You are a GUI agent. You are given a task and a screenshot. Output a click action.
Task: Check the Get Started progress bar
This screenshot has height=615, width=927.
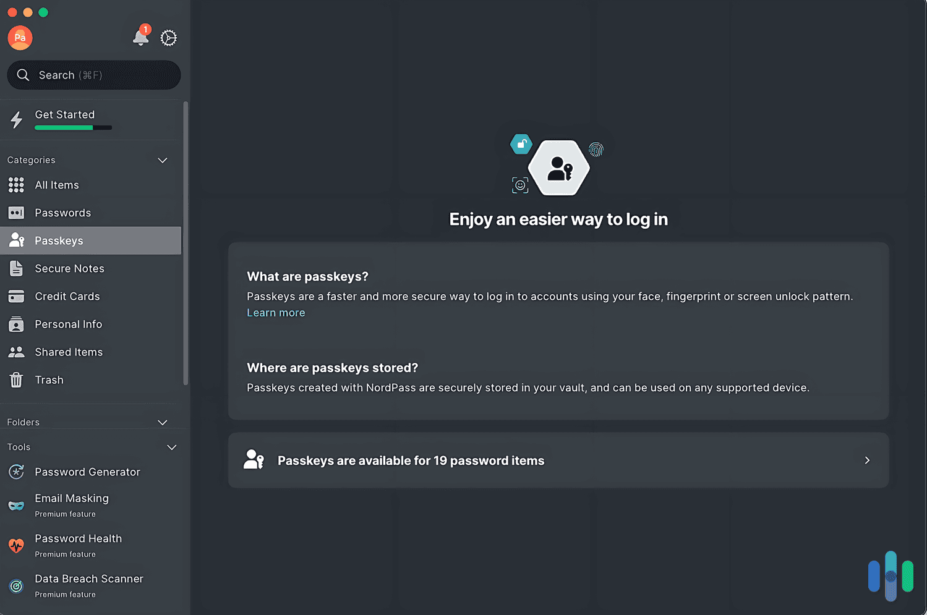coord(74,127)
